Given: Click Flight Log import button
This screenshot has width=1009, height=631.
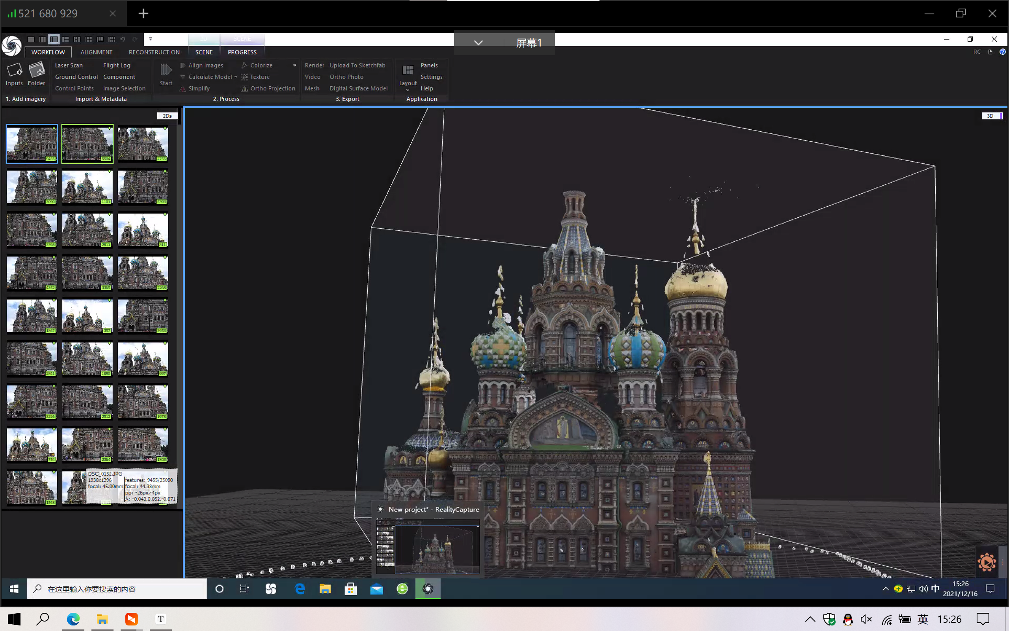Looking at the screenshot, I should (x=117, y=65).
